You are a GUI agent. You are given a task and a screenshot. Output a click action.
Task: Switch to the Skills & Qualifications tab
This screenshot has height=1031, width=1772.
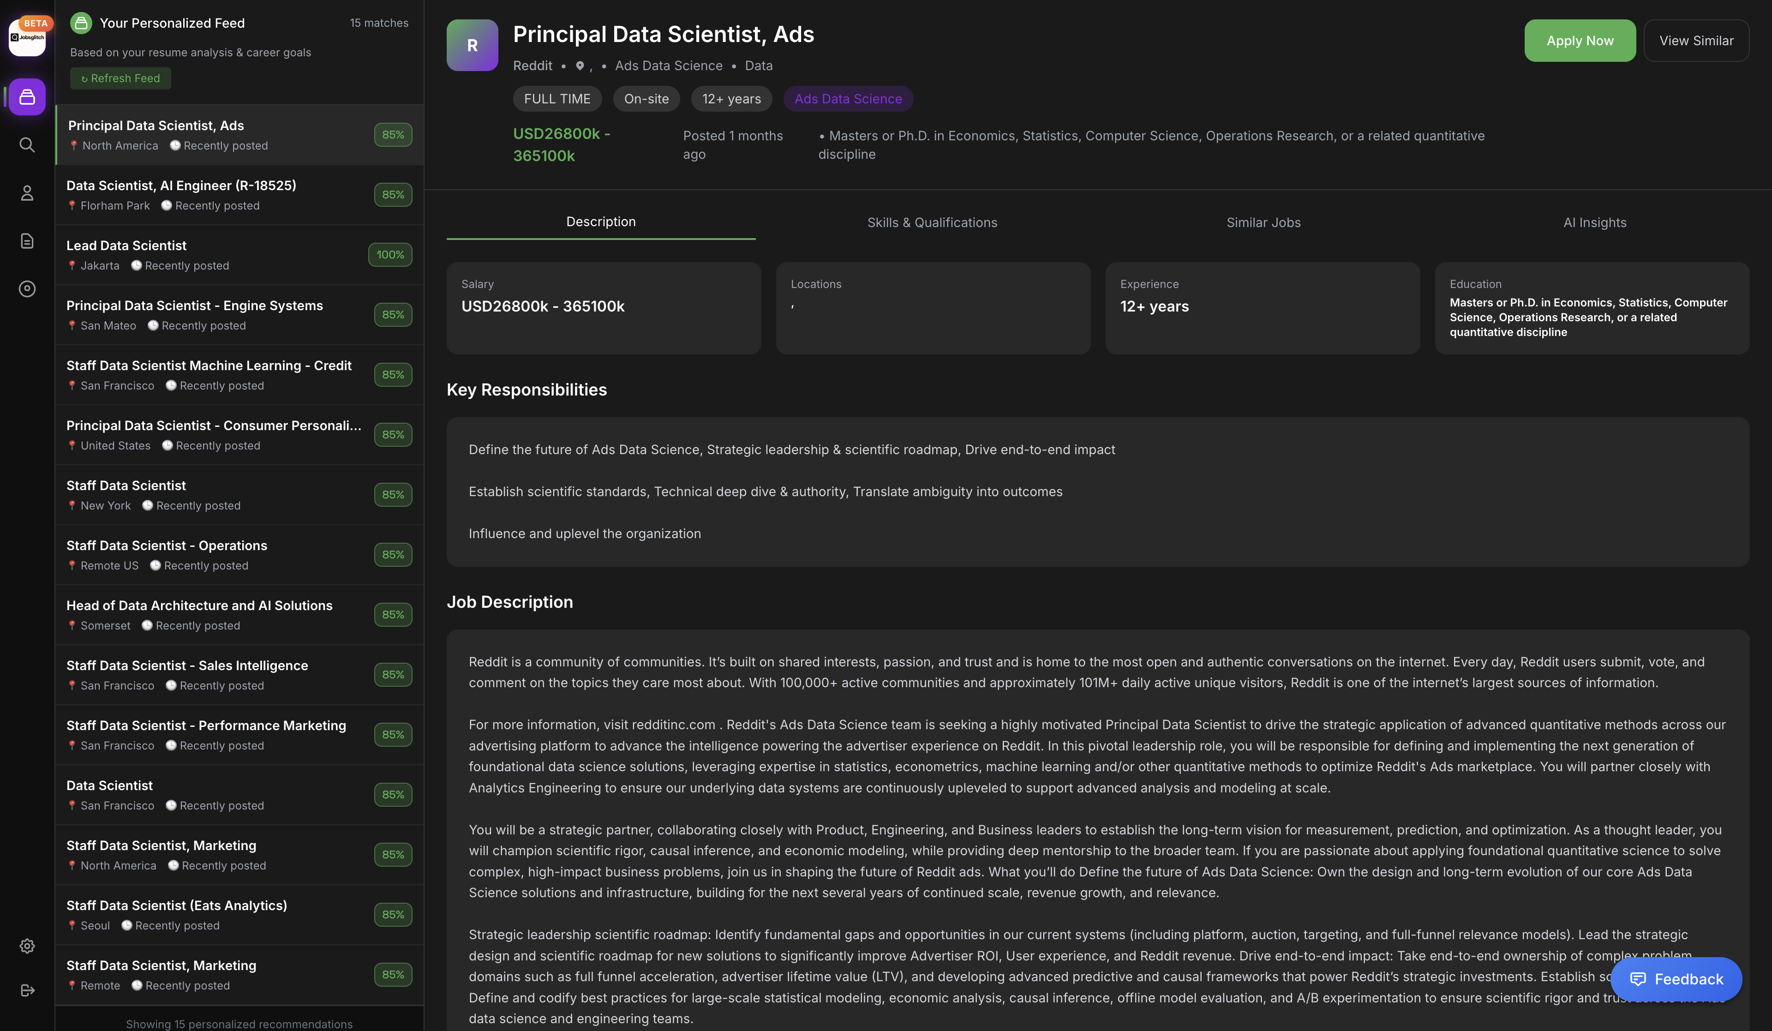point(933,222)
